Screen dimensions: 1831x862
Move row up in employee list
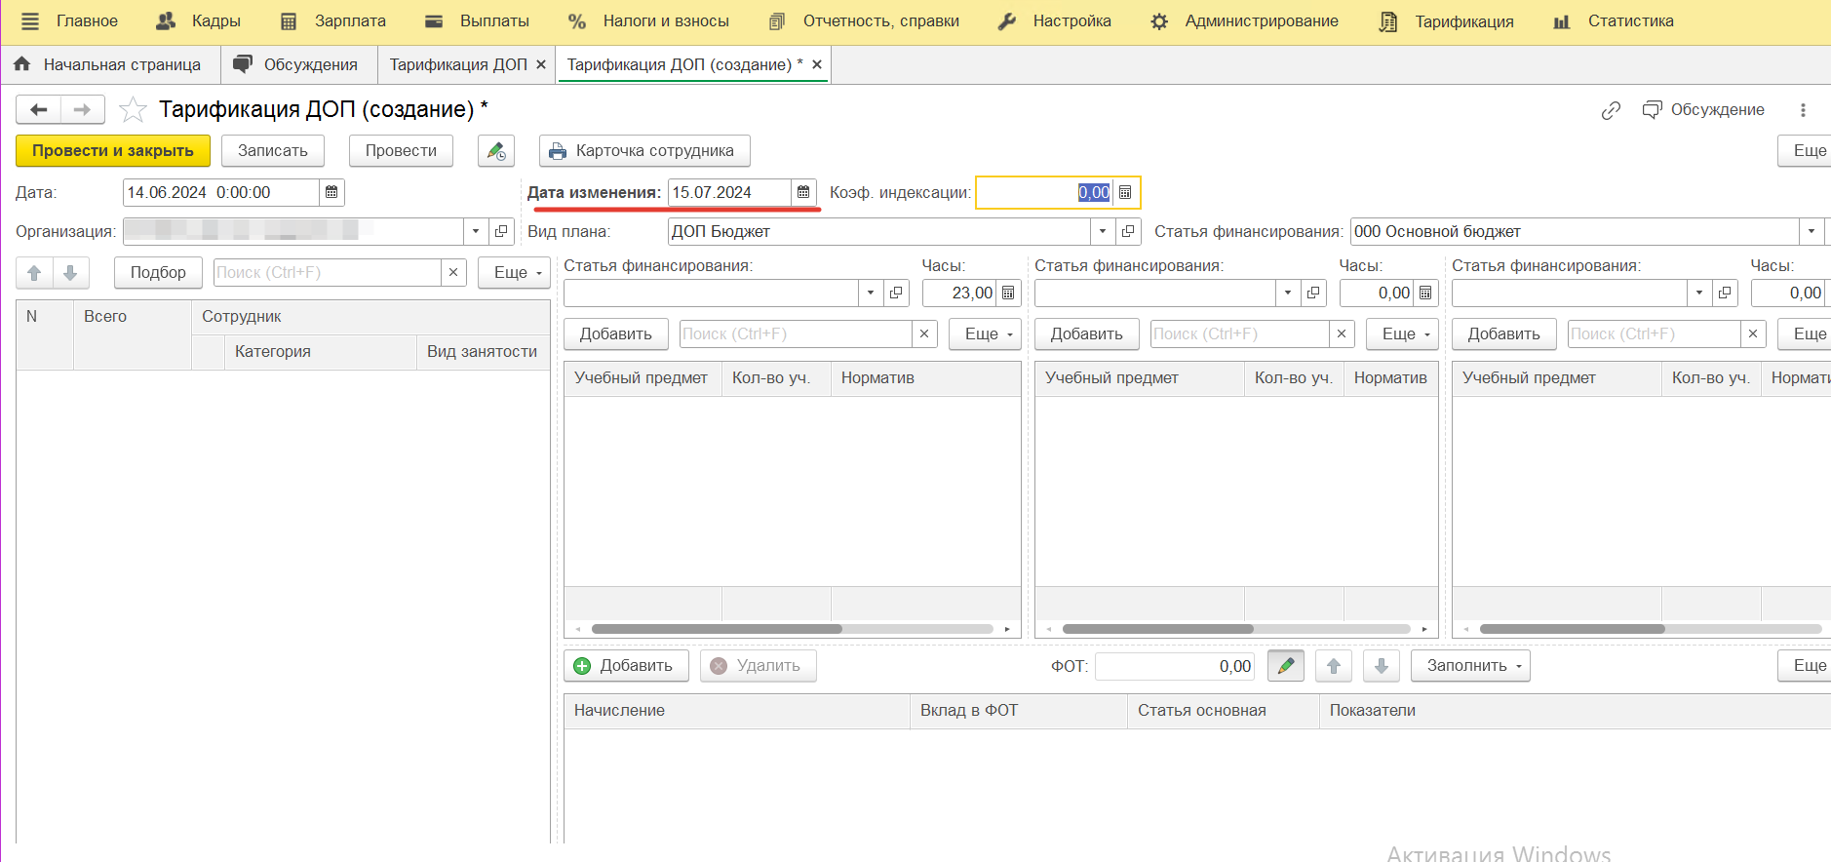[34, 273]
